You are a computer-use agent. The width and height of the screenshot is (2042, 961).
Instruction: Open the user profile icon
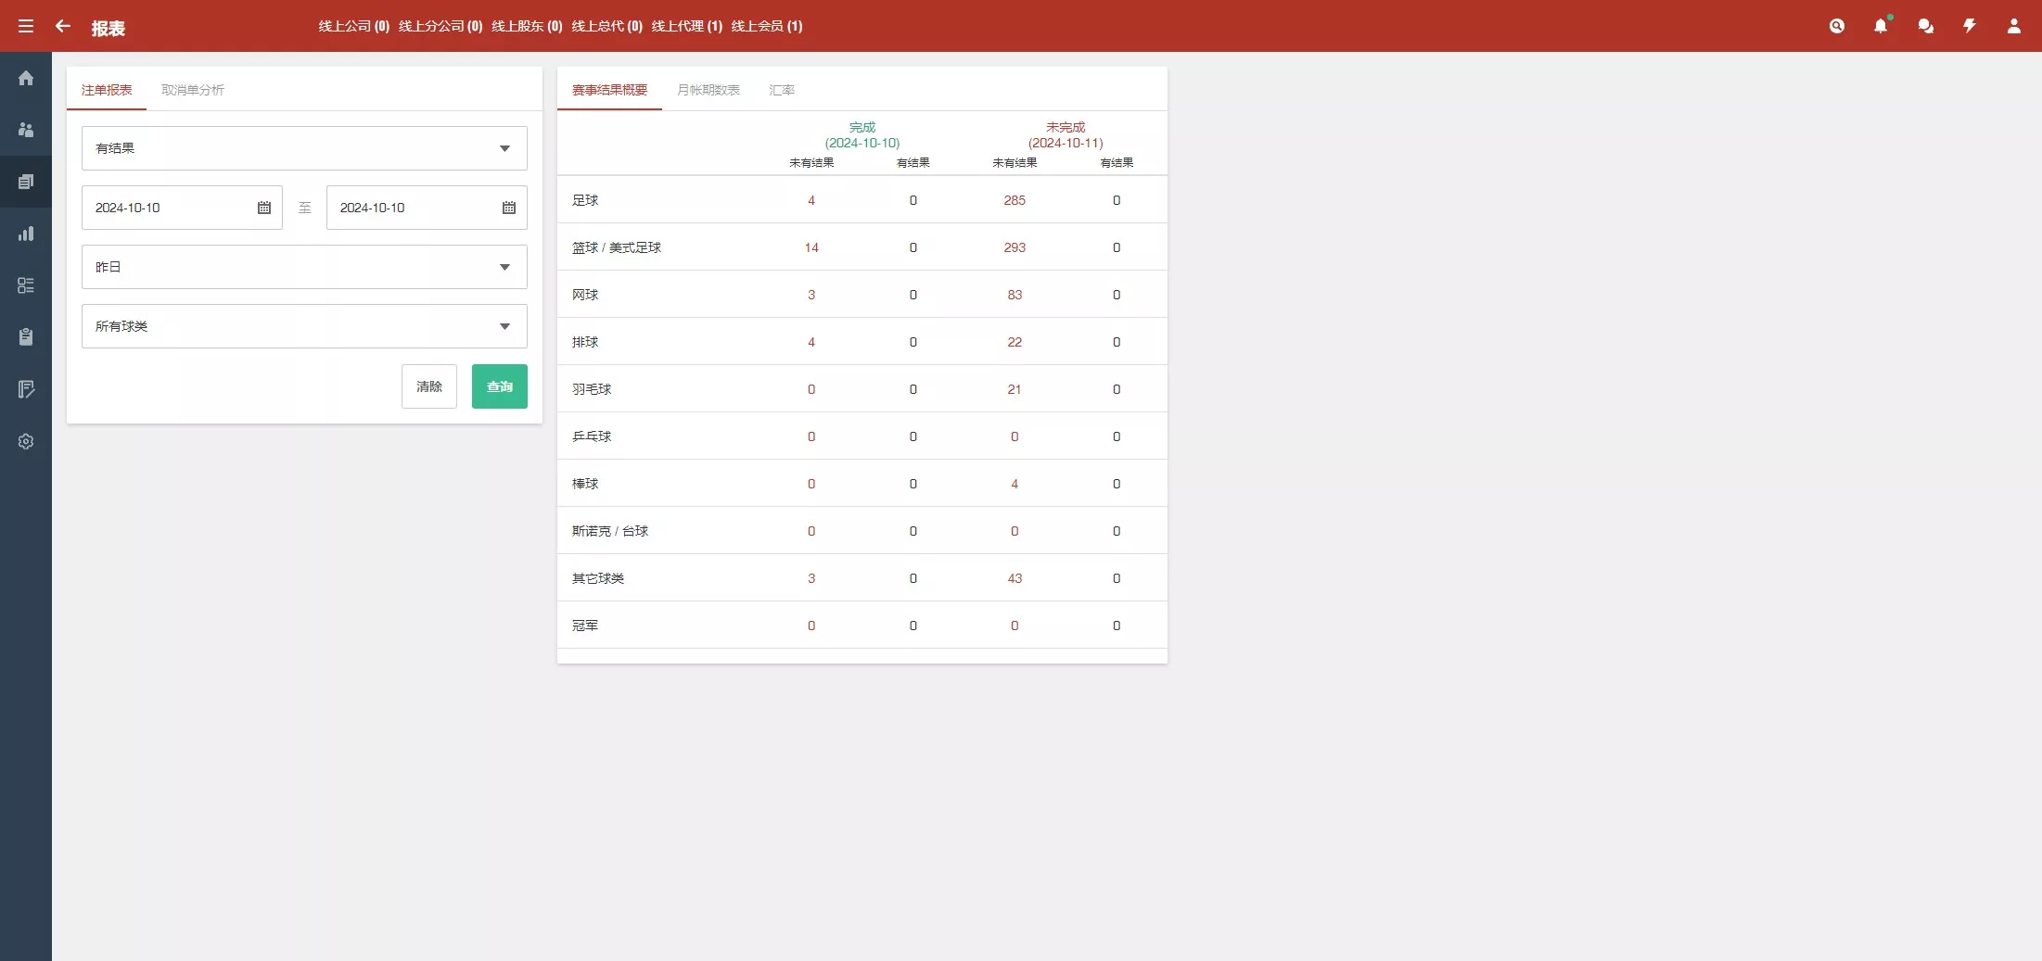(2014, 26)
